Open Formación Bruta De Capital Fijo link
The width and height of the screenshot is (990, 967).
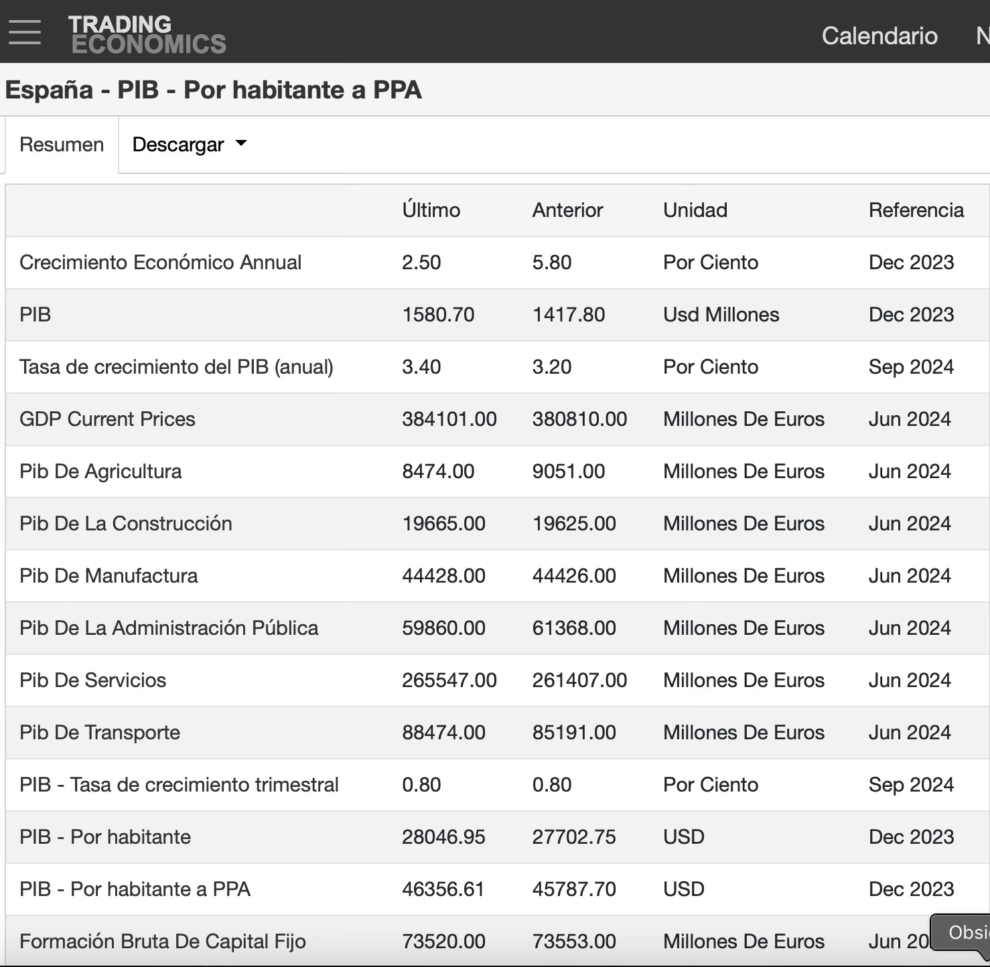(163, 942)
